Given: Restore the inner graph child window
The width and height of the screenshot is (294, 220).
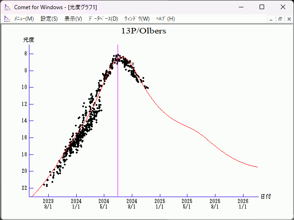Looking at the screenshot, I should [280, 19].
